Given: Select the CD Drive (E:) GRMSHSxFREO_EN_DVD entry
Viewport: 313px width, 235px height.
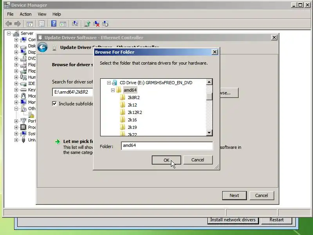Looking at the screenshot, I should pyautogui.click(x=156, y=83).
